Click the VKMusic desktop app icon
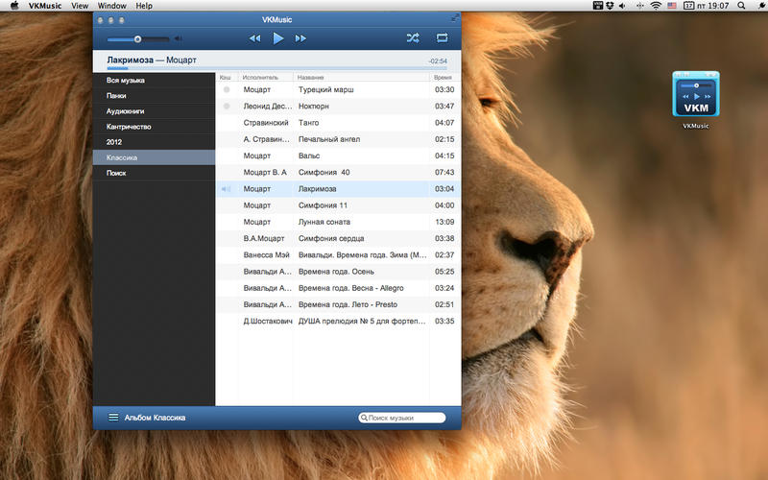Viewport: 768px width, 480px height. point(696,94)
